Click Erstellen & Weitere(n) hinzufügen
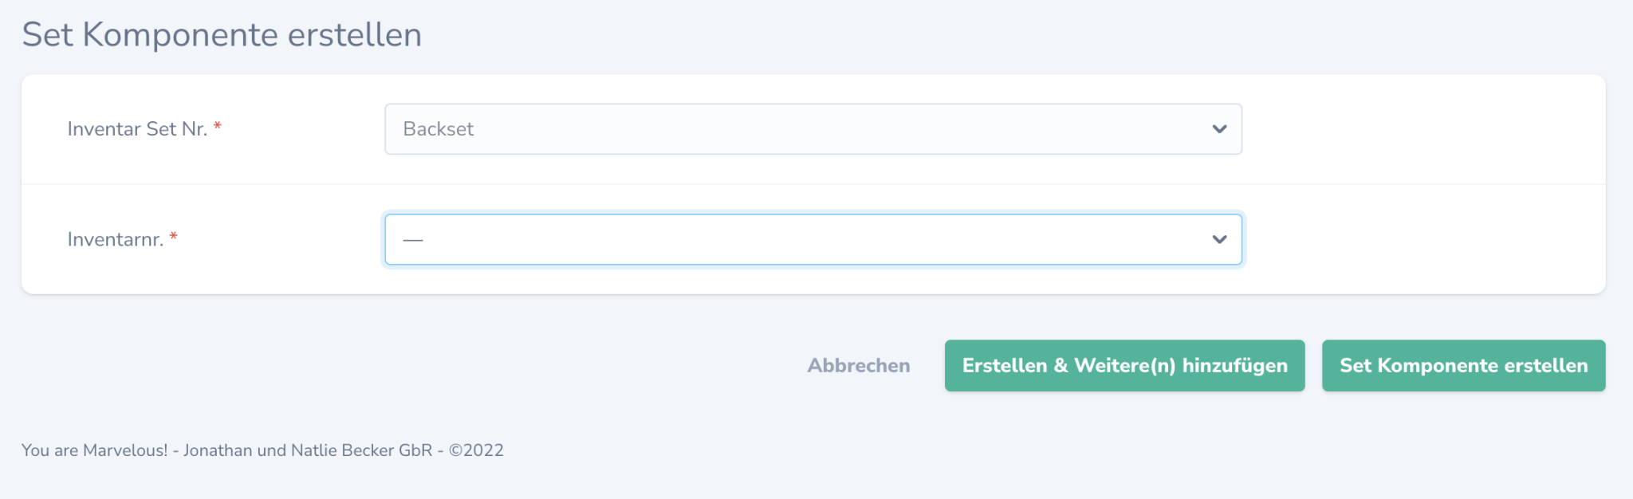1633x499 pixels. 1124,365
